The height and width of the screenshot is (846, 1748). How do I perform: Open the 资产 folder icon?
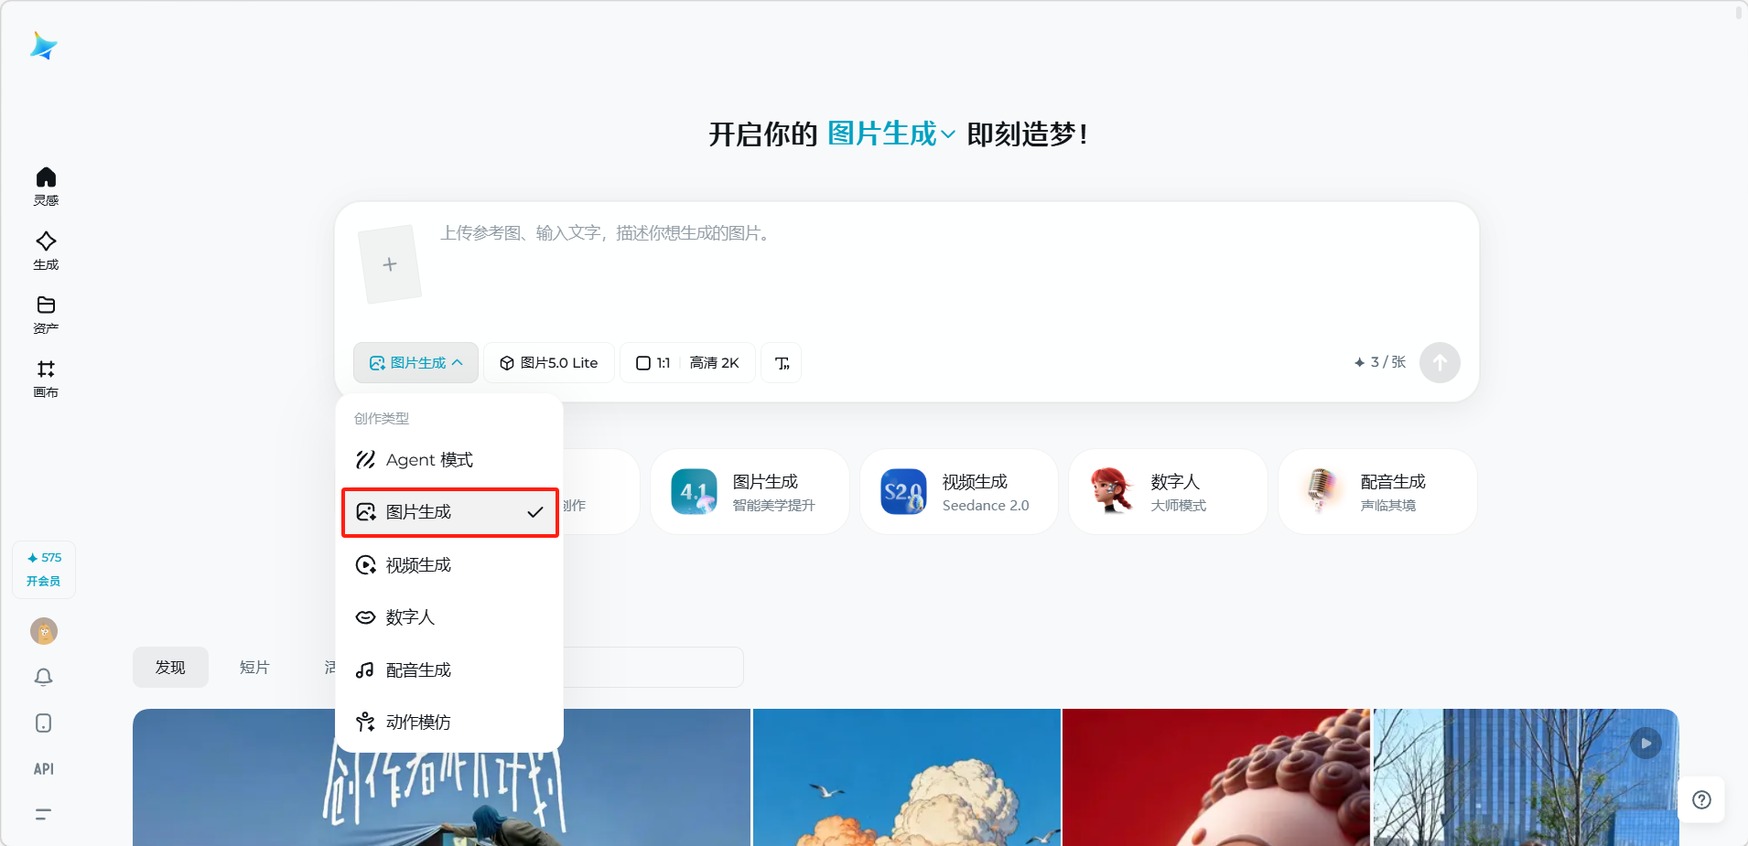46,314
